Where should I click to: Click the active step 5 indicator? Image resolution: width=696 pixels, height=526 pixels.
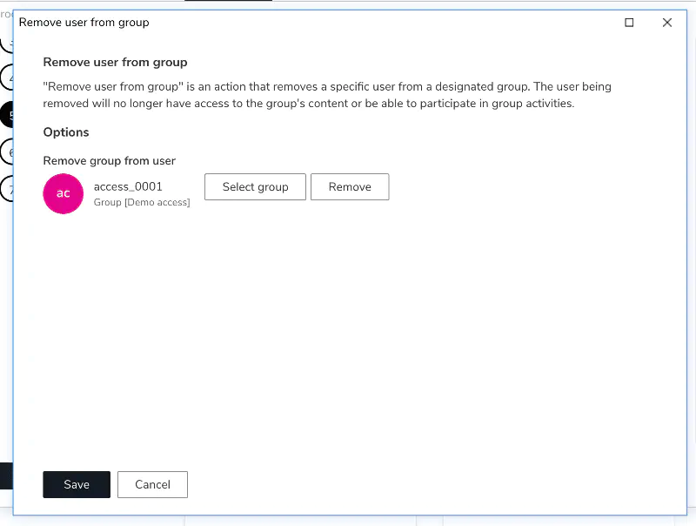(6, 113)
